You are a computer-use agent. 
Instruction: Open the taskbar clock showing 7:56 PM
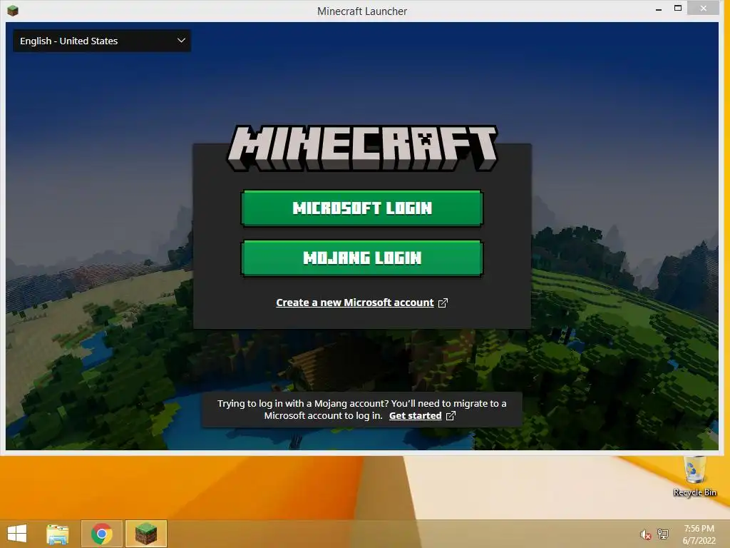tap(699, 534)
